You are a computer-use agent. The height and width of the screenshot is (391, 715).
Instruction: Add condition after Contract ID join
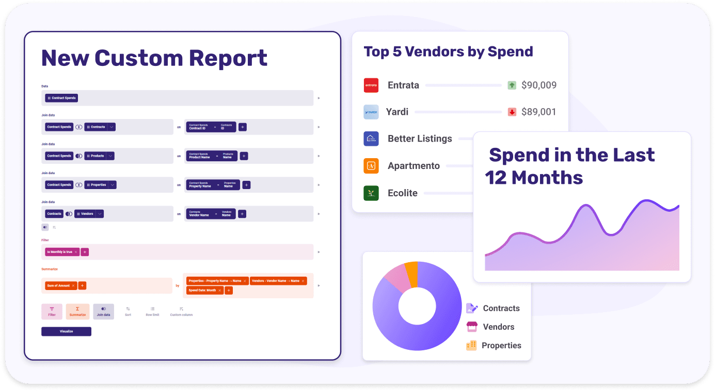pyautogui.click(x=243, y=127)
